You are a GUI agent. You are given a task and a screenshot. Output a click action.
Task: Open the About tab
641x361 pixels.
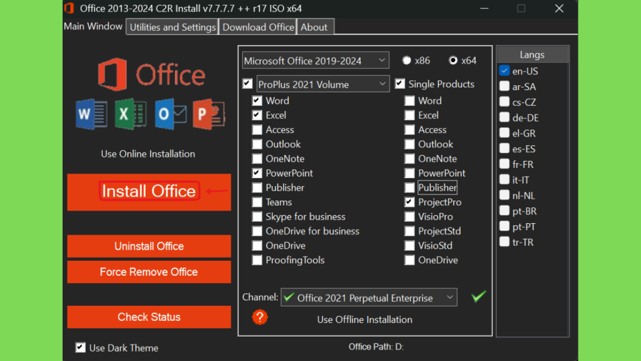(x=314, y=27)
